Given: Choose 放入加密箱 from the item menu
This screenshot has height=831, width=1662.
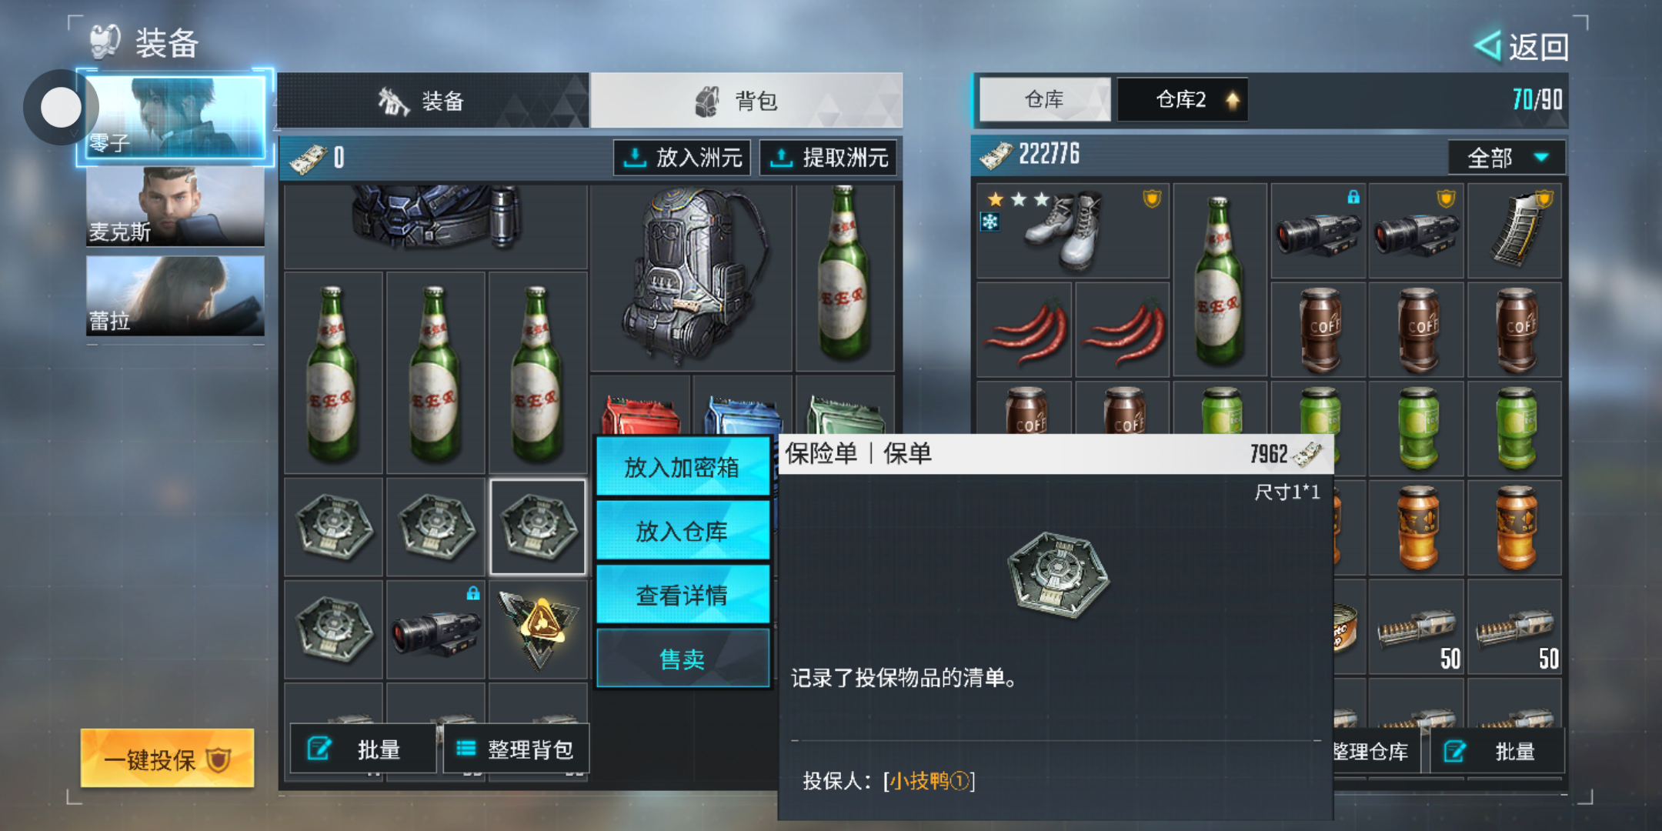Looking at the screenshot, I should pyautogui.click(x=682, y=466).
